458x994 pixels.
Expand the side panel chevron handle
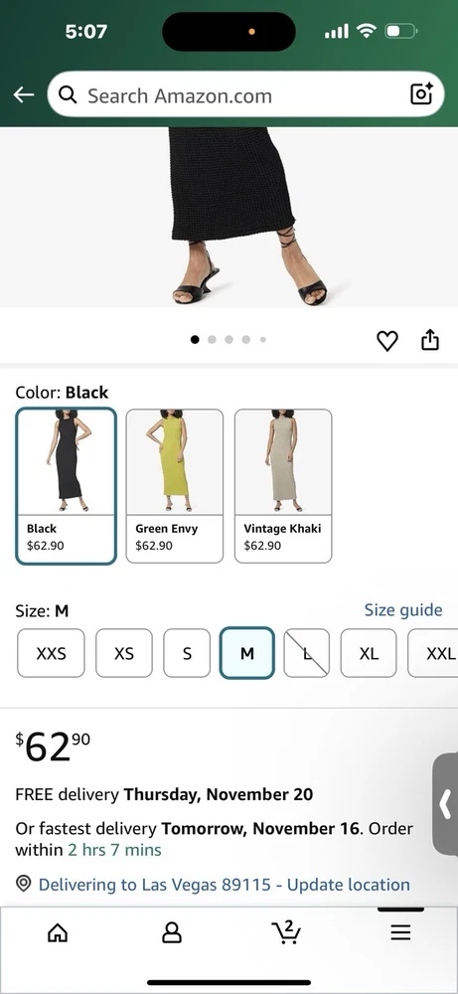click(x=445, y=804)
